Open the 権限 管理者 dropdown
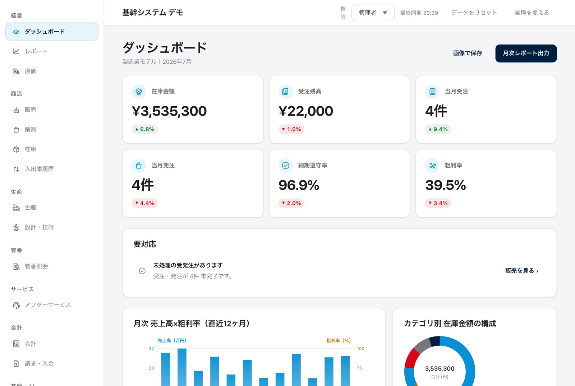The height and width of the screenshot is (386, 575). [x=373, y=13]
